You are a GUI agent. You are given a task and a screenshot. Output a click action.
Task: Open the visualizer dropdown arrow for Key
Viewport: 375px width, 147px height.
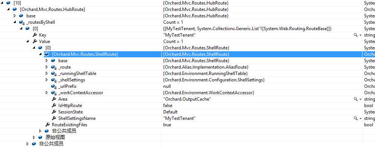pos(360,35)
